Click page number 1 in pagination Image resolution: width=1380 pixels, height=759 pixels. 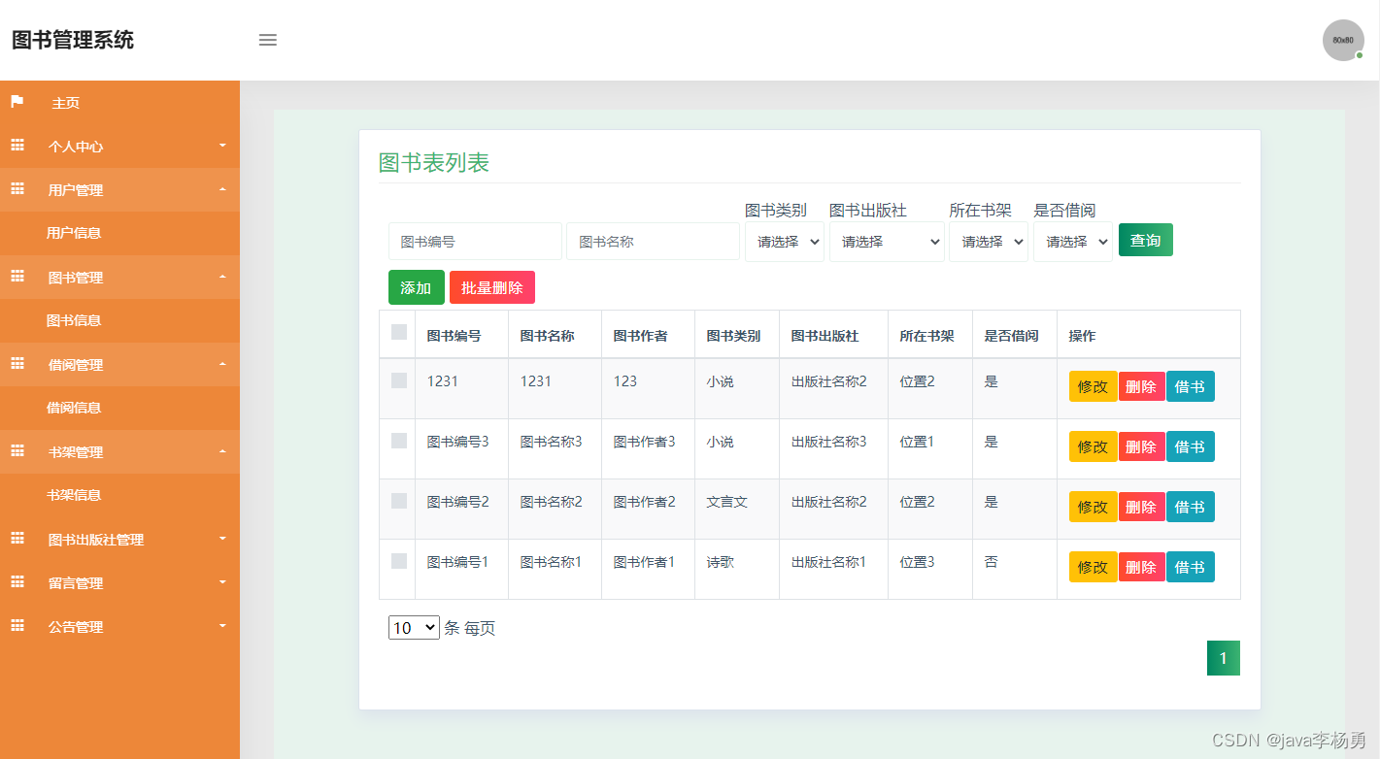(1224, 658)
